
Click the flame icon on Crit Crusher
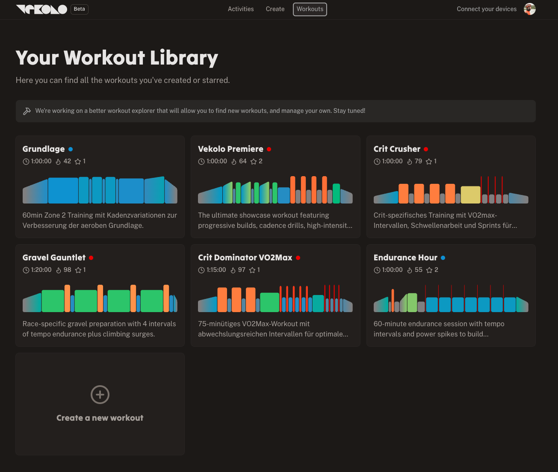pos(410,162)
